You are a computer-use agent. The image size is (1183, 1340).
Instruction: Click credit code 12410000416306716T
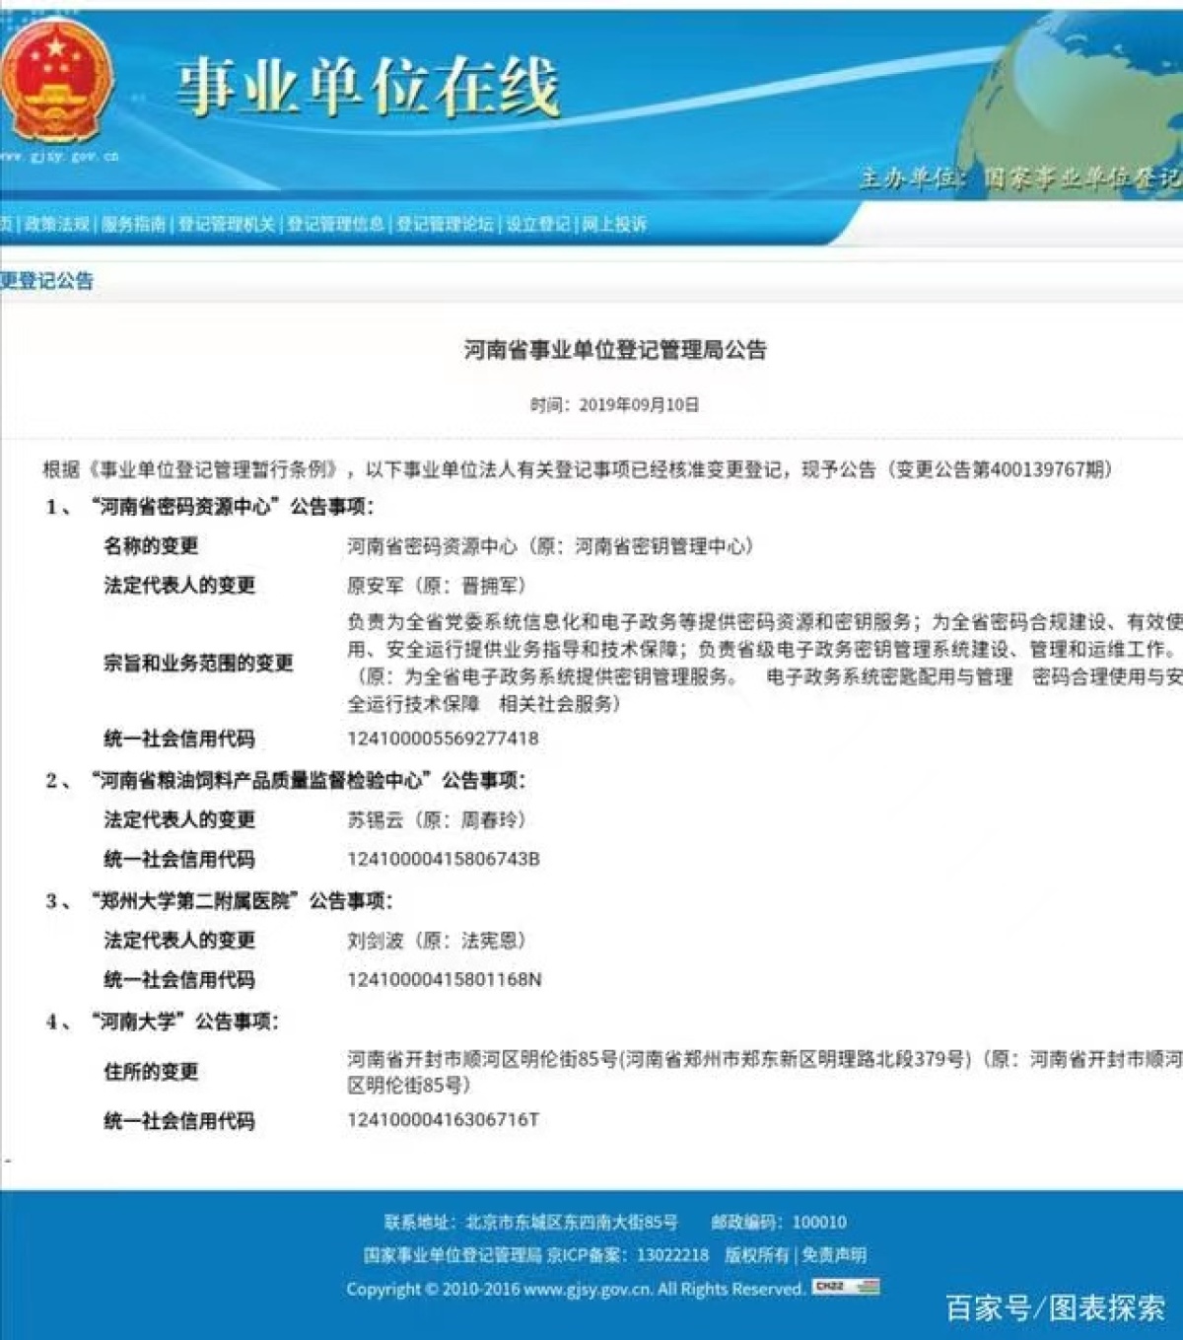click(x=443, y=1119)
